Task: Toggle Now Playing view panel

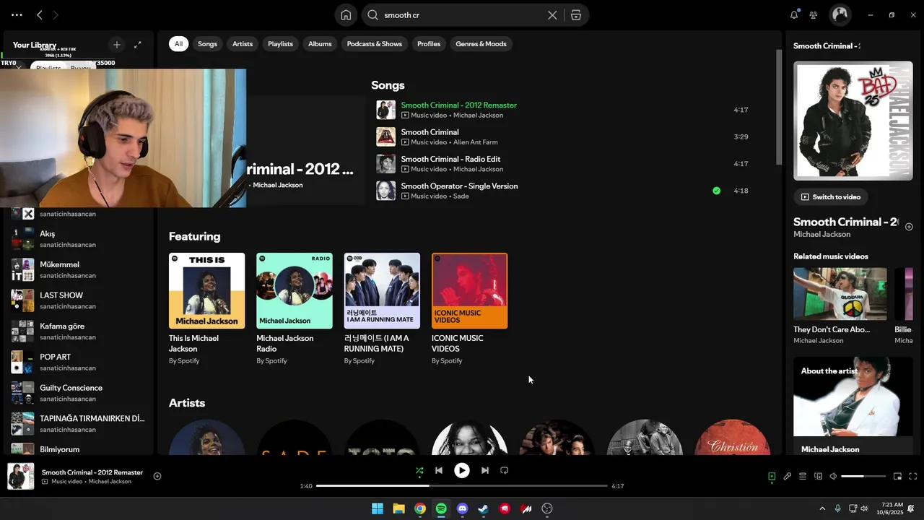Action: coord(772,477)
